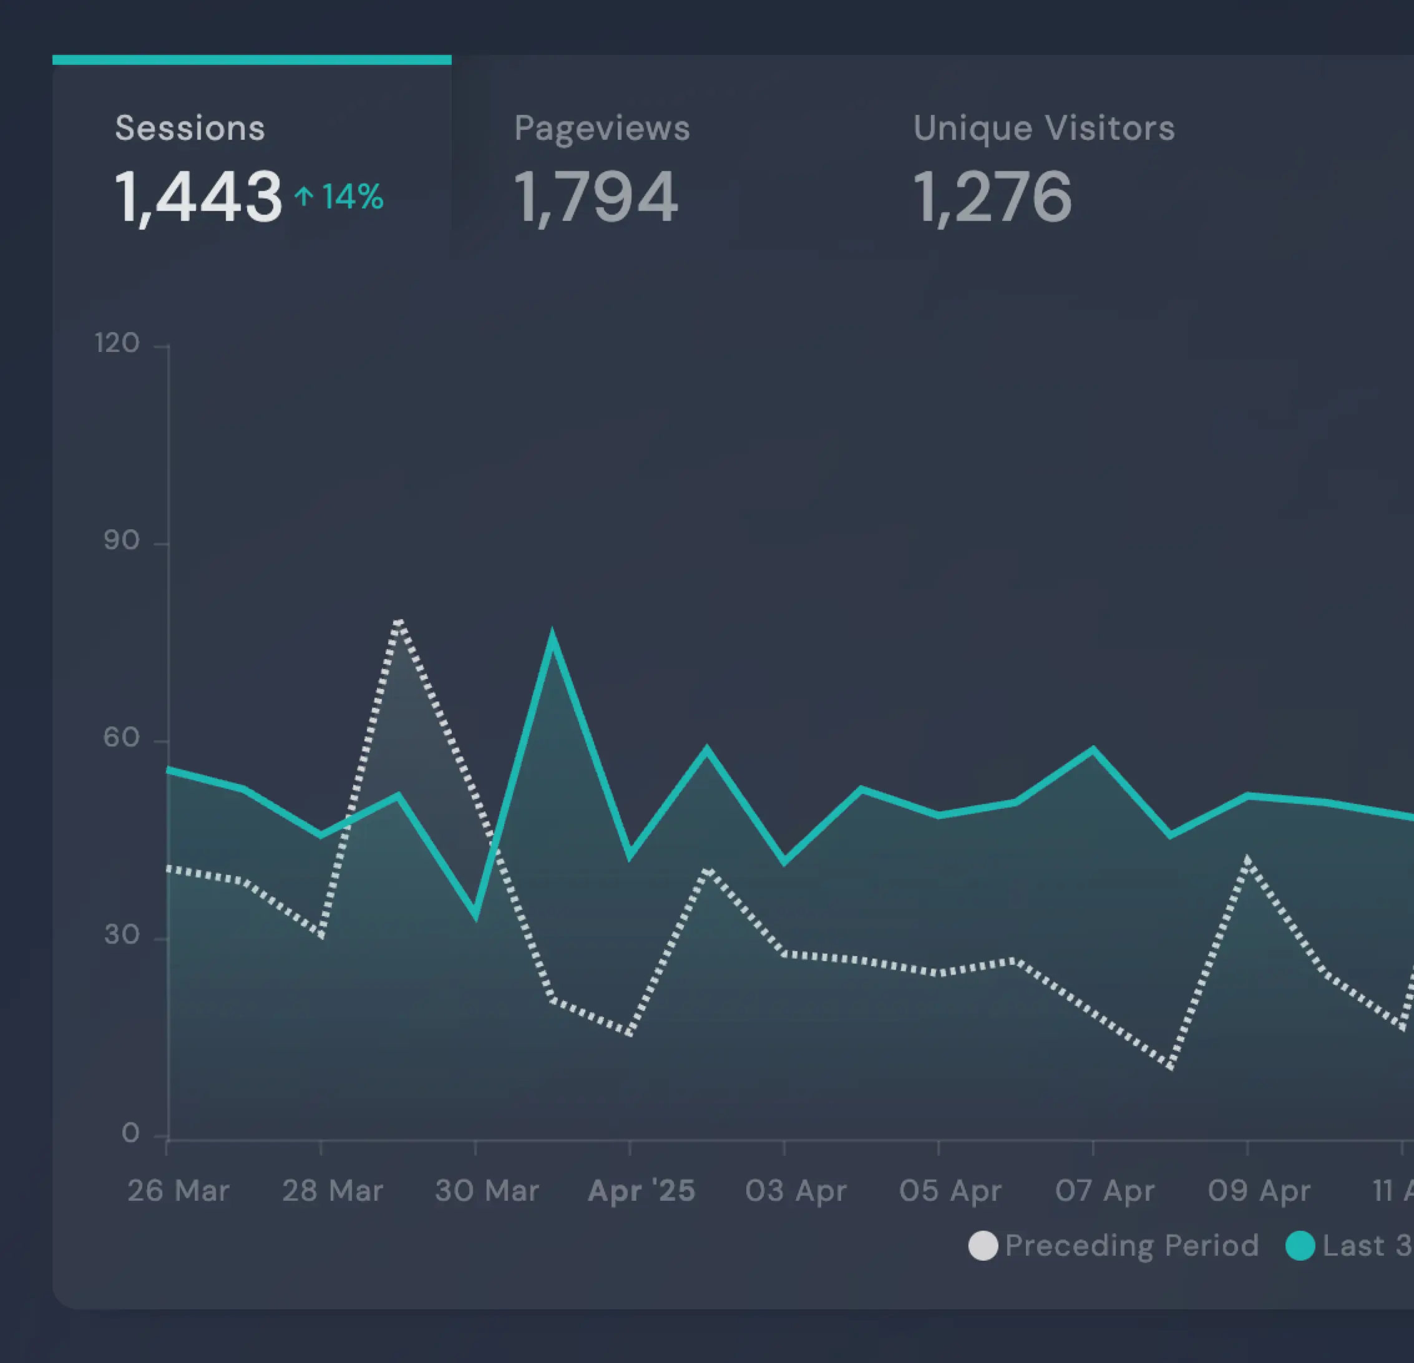Toggle the Preceding Period legend dot

click(983, 1246)
